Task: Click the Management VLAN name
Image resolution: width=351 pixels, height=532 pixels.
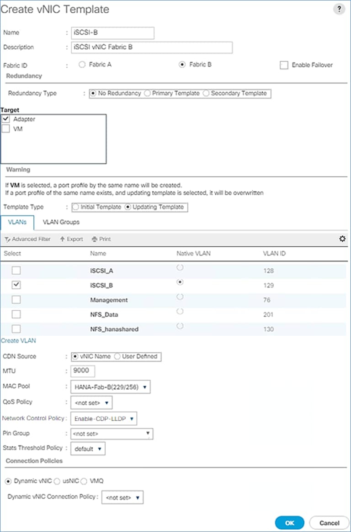Action: [x=109, y=300]
